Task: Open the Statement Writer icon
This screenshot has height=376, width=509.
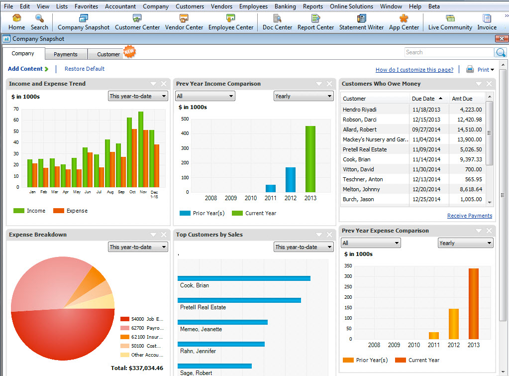Action: click(x=361, y=18)
